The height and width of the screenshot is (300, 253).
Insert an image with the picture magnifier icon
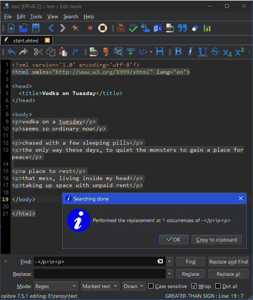click(118, 52)
